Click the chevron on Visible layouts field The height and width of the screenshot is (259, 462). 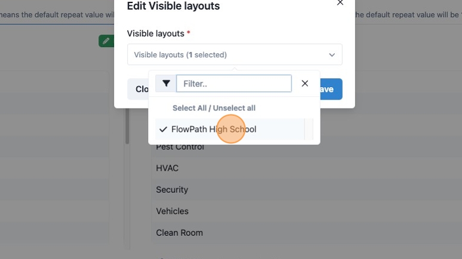pos(332,55)
